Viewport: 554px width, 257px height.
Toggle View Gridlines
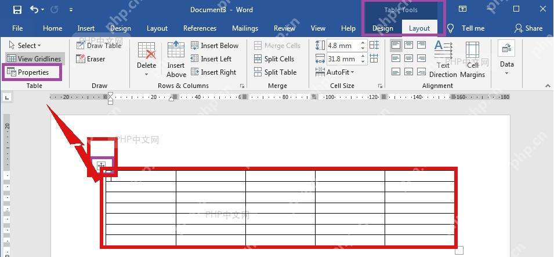point(34,59)
